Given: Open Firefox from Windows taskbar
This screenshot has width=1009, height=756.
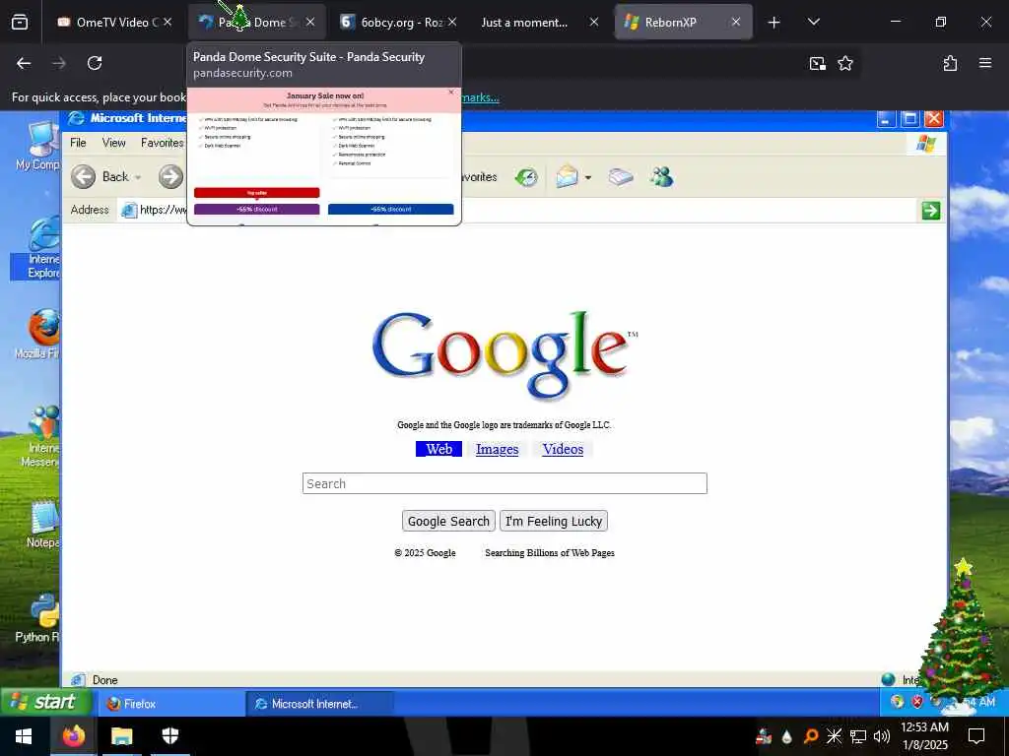Looking at the screenshot, I should click(x=73, y=736).
